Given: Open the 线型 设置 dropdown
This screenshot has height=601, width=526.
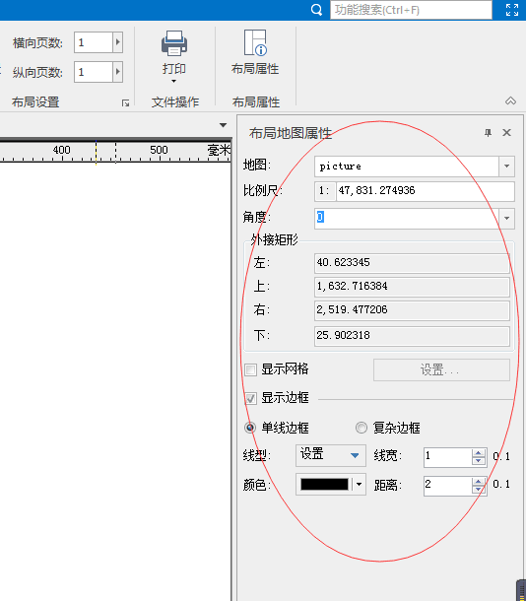Looking at the screenshot, I should point(331,455).
